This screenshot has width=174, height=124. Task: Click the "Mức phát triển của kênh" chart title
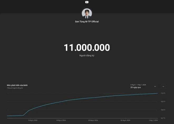click(x=17, y=85)
